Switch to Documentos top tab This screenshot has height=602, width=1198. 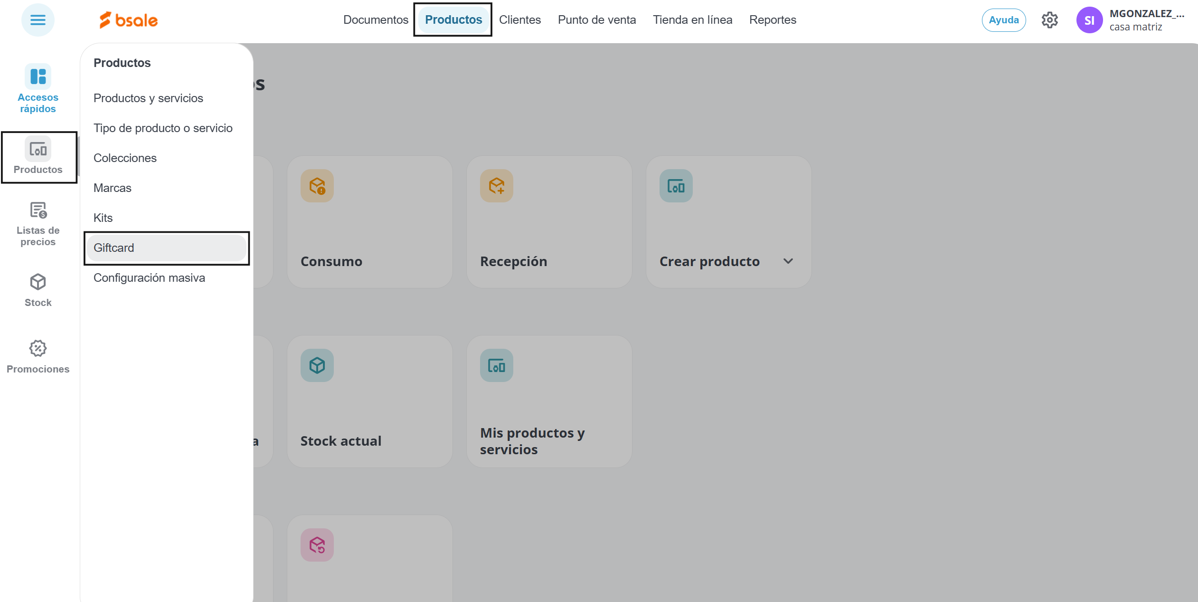[375, 20]
